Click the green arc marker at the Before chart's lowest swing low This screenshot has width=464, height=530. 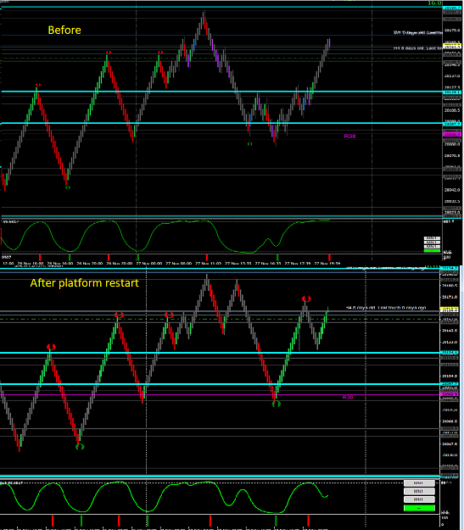click(68, 187)
